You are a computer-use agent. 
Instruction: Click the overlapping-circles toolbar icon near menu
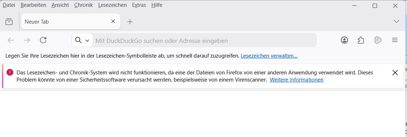click(x=378, y=40)
